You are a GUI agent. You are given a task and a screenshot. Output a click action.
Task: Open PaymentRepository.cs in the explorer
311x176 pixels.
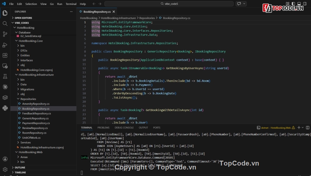pos(36,123)
